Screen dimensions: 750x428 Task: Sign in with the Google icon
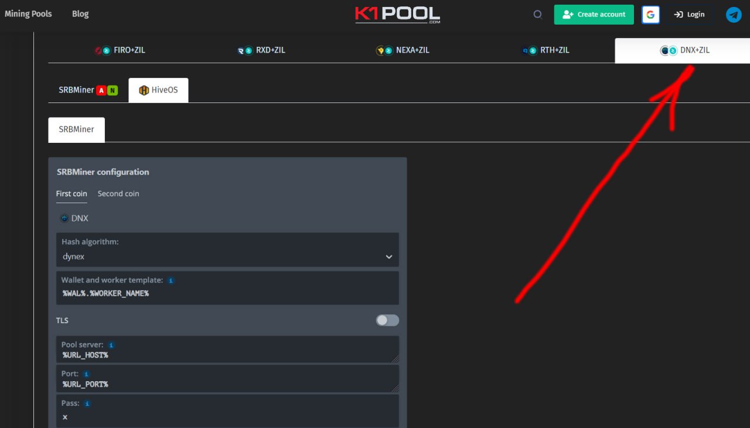(x=650, y=15)
